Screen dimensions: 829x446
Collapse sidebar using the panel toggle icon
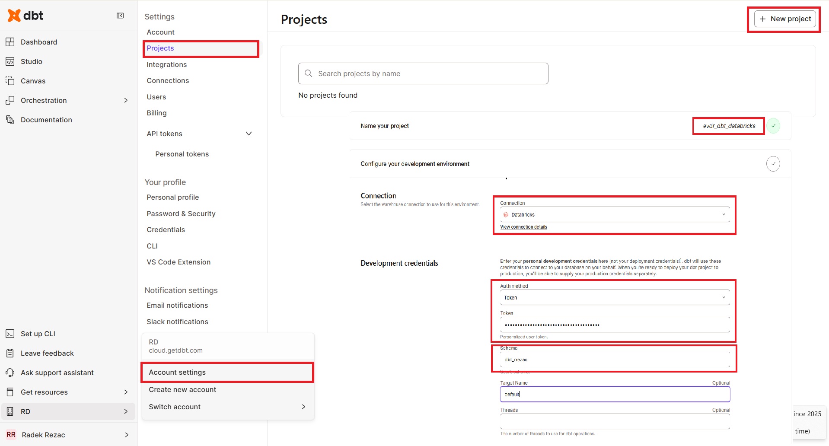120,16
